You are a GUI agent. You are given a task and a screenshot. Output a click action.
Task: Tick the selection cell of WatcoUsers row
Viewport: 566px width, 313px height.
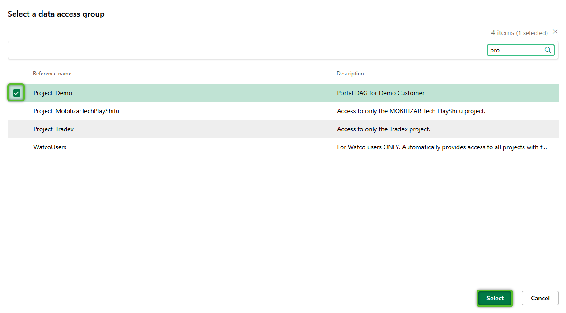(x=17, y=147)
